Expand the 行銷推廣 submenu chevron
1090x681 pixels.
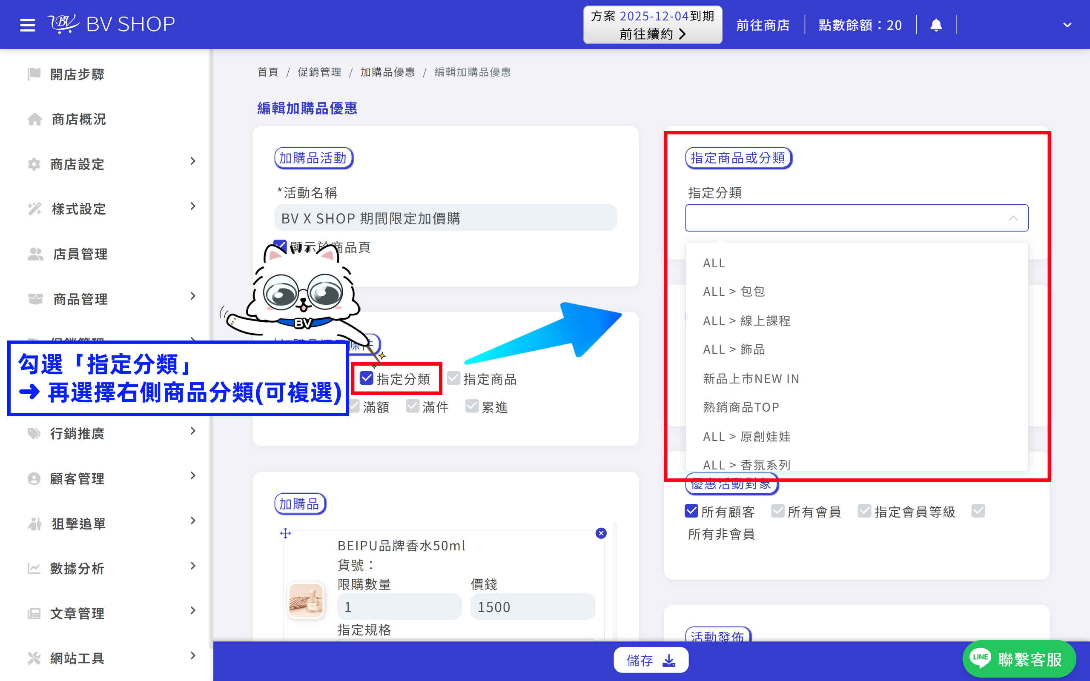click(x=193, y=431)
